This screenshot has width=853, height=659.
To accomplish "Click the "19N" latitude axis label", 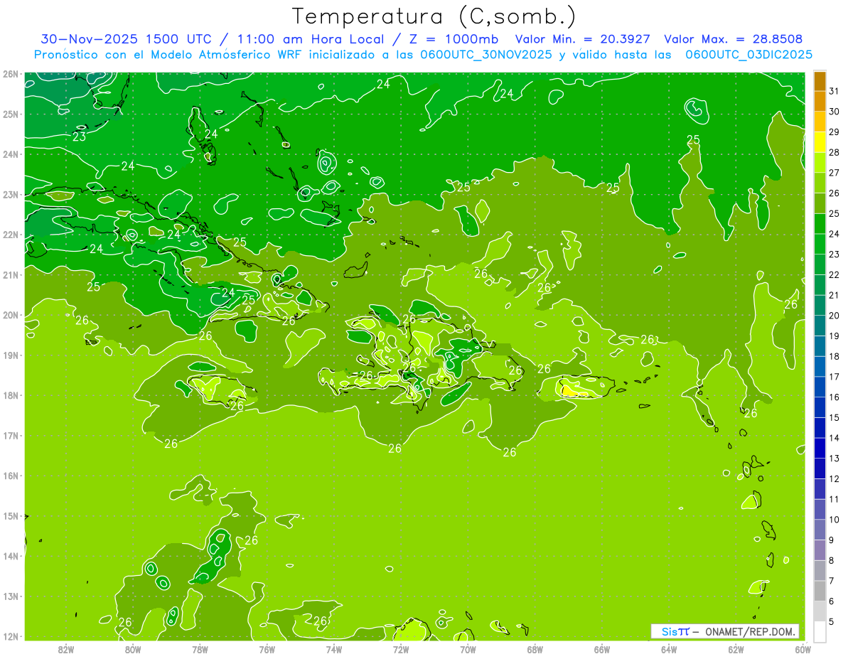I will point(10,355).
